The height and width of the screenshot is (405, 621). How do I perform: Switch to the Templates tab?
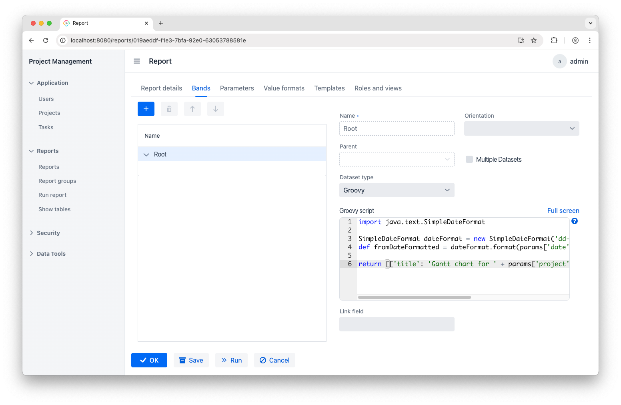point(329,88)
